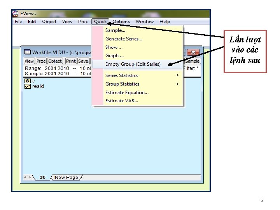The image size is (280, 210).
Task: Click the Workfile window icon beside VI DU
Action: coord(27,52)
